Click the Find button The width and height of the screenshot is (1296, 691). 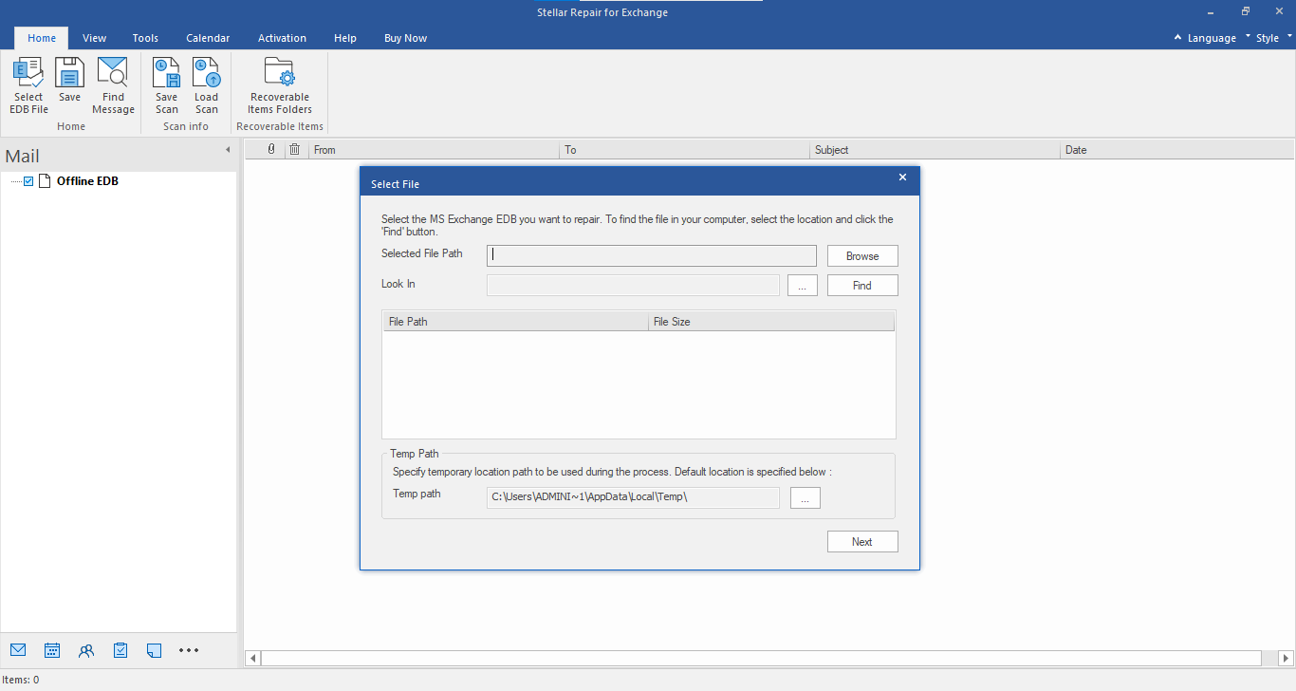point(862,285)
